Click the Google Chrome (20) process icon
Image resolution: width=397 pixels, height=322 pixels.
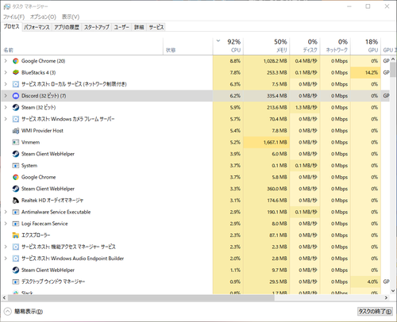pyautogui.click(x=16, y=61)
